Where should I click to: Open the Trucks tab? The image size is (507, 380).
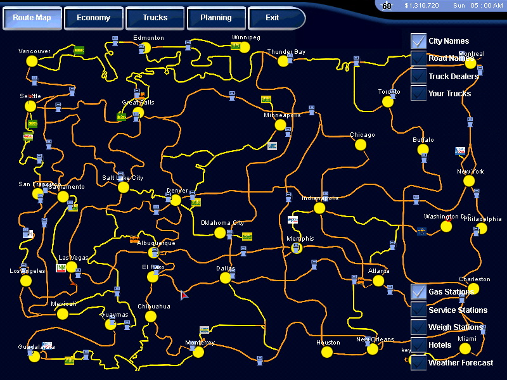tap(155, 18)
